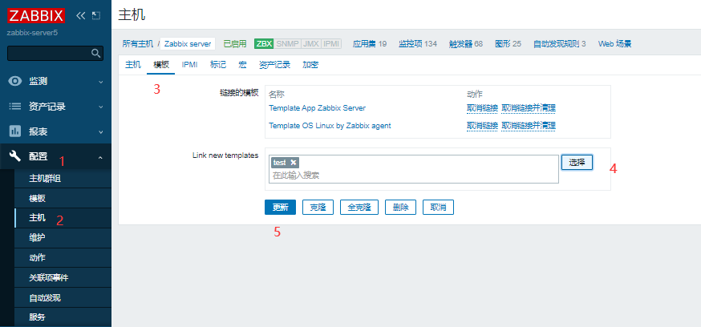Viewport: 701px width, 327px height.
Task: Click the 克隆 button
Action: click(x=318, y=208)
